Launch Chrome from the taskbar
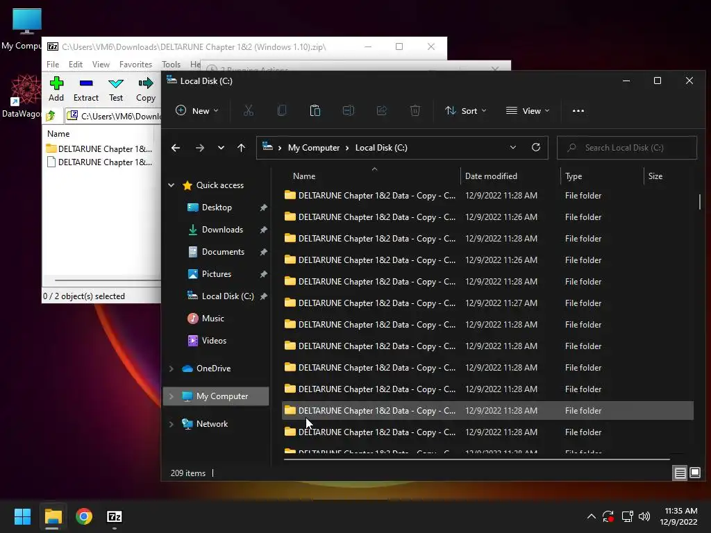Screen dimensions: 711x533 tap(84, 516)
